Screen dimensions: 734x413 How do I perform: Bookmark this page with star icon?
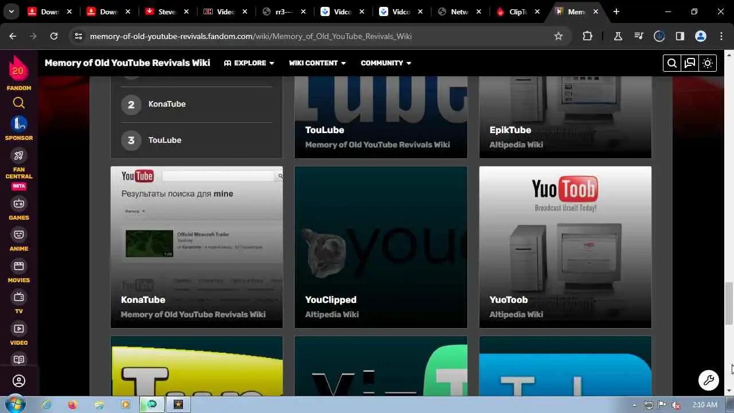point(559,36)
